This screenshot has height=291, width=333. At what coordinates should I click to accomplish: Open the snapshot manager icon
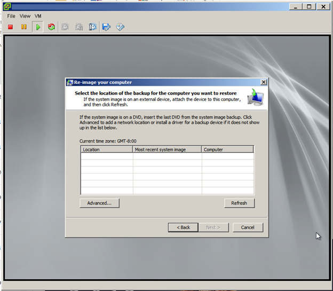coord(93,27)
